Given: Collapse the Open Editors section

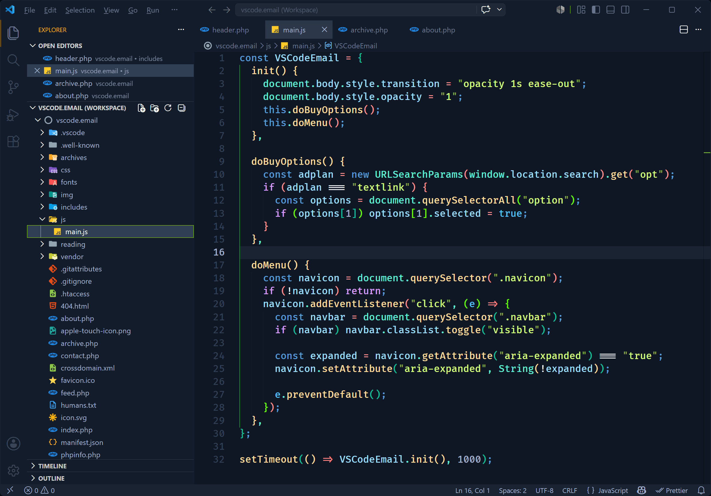Looking at the screenshot, I should click(x=32, y=46).
